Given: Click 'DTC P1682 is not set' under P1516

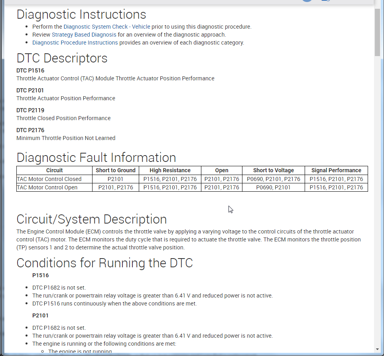Looking at the screenshot, I should (x=59, y=288).
